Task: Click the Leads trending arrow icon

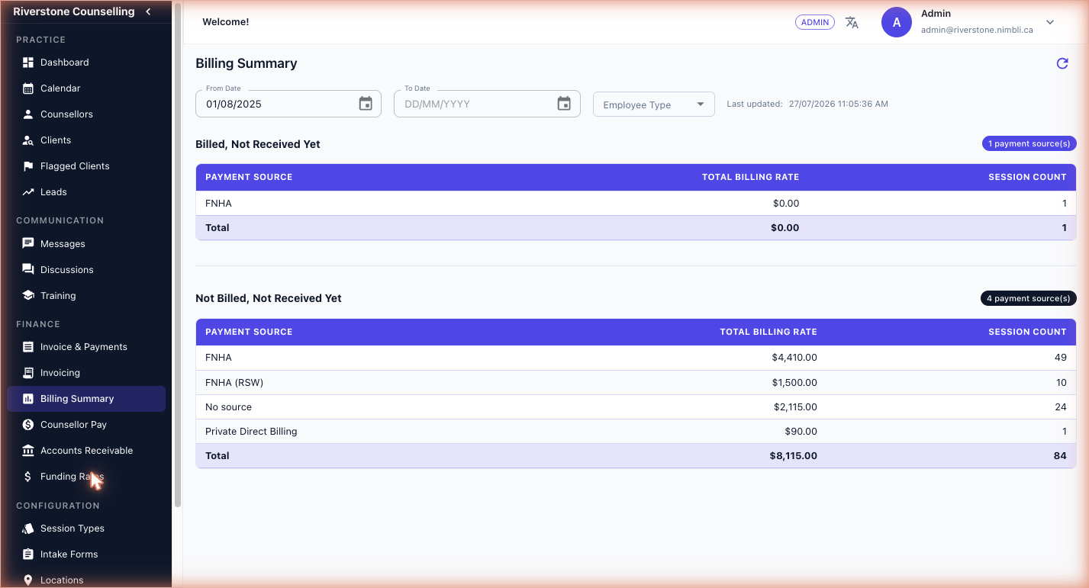Action: (28, 192)
